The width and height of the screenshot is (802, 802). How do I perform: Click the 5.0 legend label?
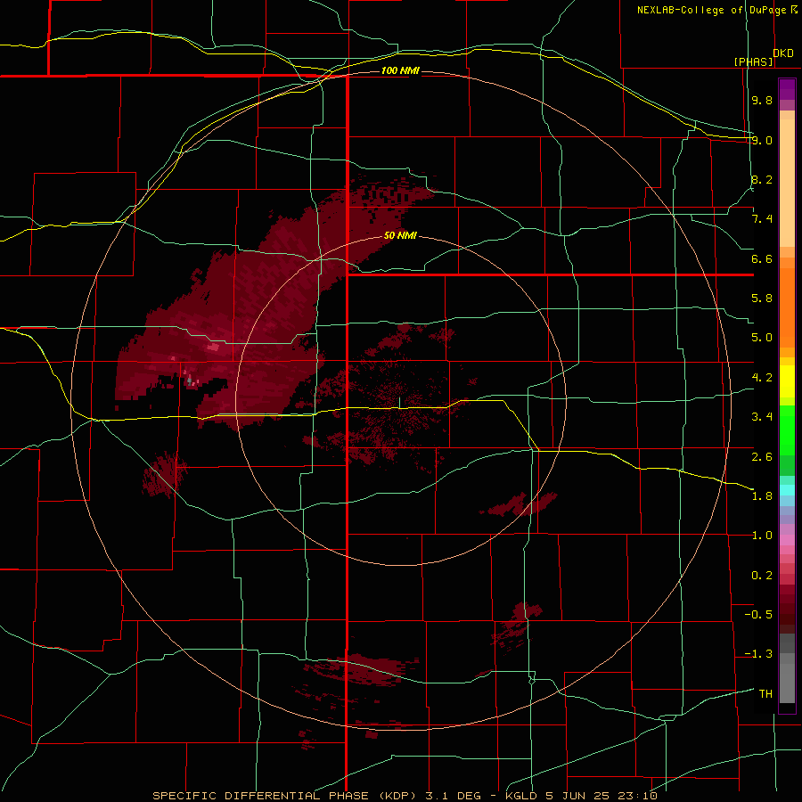(762, 338)
